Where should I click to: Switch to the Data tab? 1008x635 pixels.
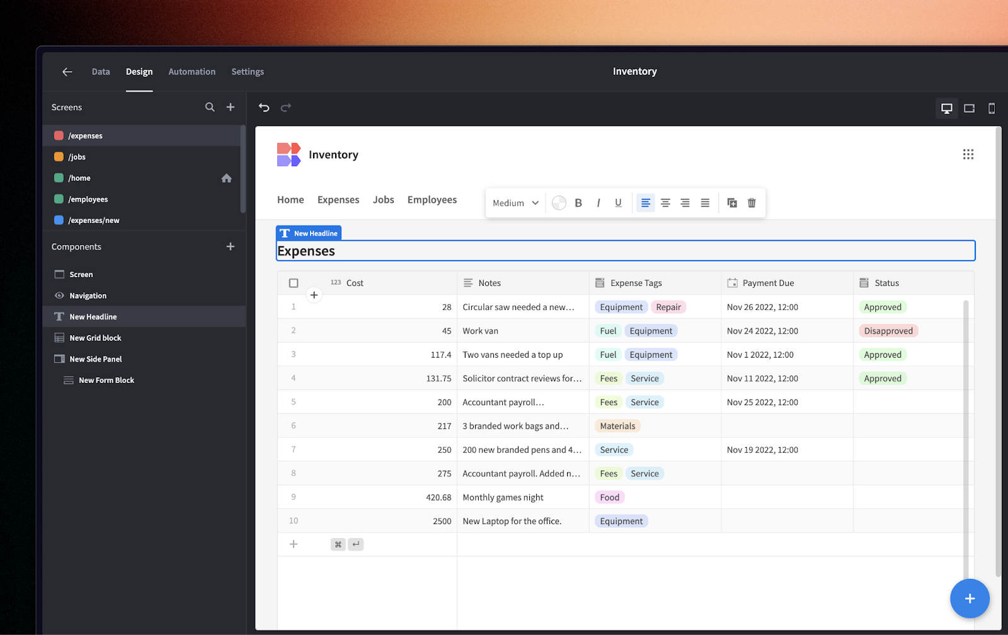(x=100, y=71)
